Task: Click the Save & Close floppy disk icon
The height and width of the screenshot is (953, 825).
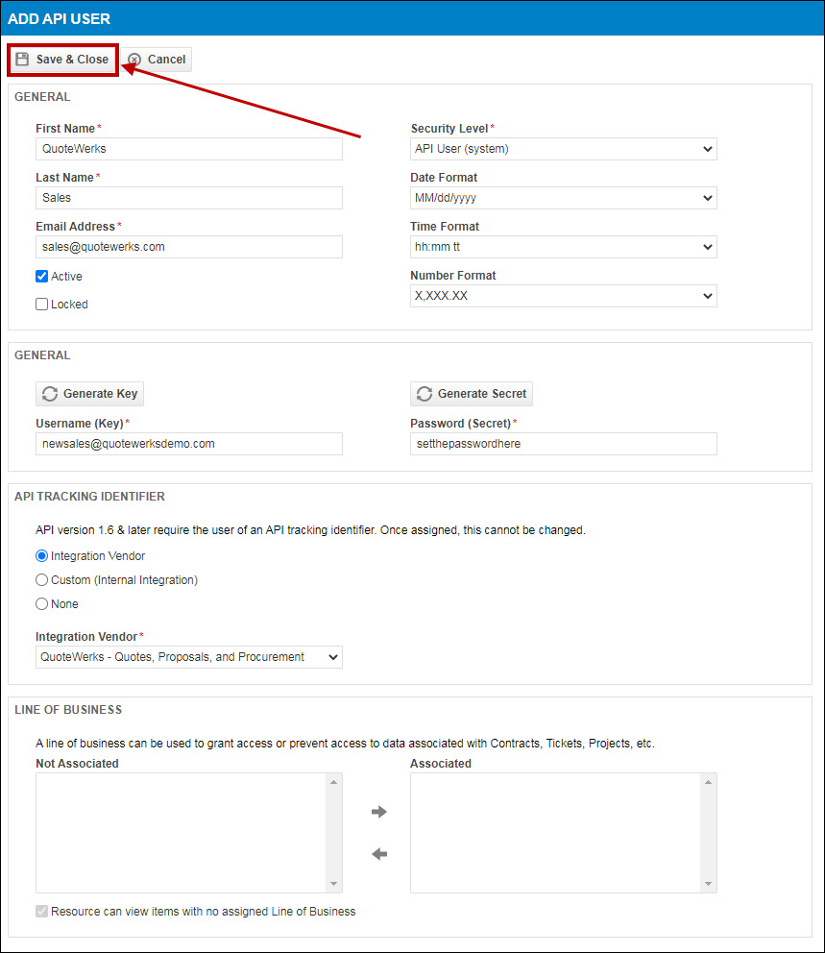Action: click(22, 60)
